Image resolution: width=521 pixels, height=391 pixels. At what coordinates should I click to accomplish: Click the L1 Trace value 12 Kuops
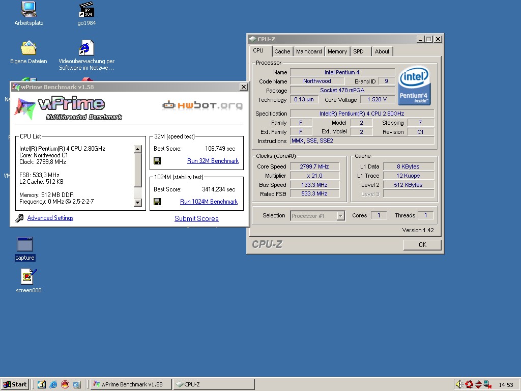[x=409, y=176]
